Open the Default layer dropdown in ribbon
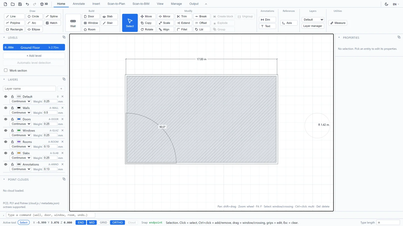Screen dimensions: 403x226 click(313, 20)
